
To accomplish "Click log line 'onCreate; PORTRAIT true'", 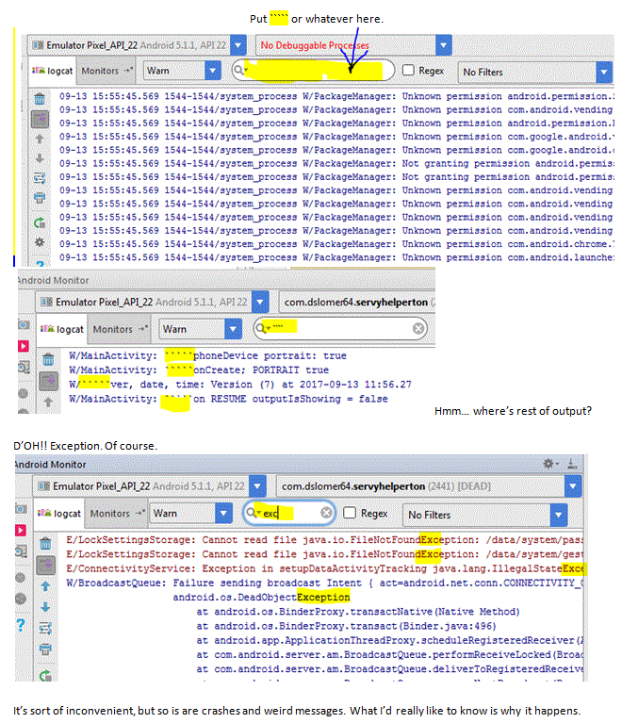I will click(x=199, y=370).
